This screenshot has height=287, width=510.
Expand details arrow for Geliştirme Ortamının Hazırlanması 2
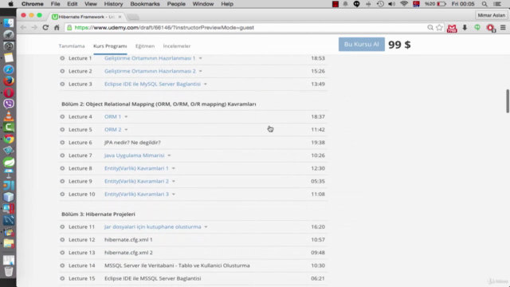pos(200,71)
